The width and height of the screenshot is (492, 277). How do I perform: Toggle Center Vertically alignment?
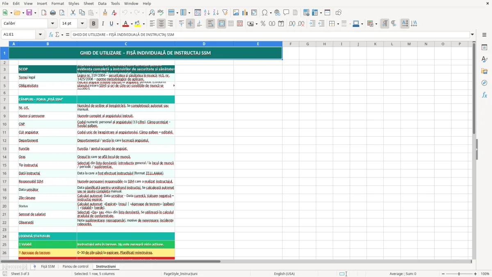coord(190,24)
